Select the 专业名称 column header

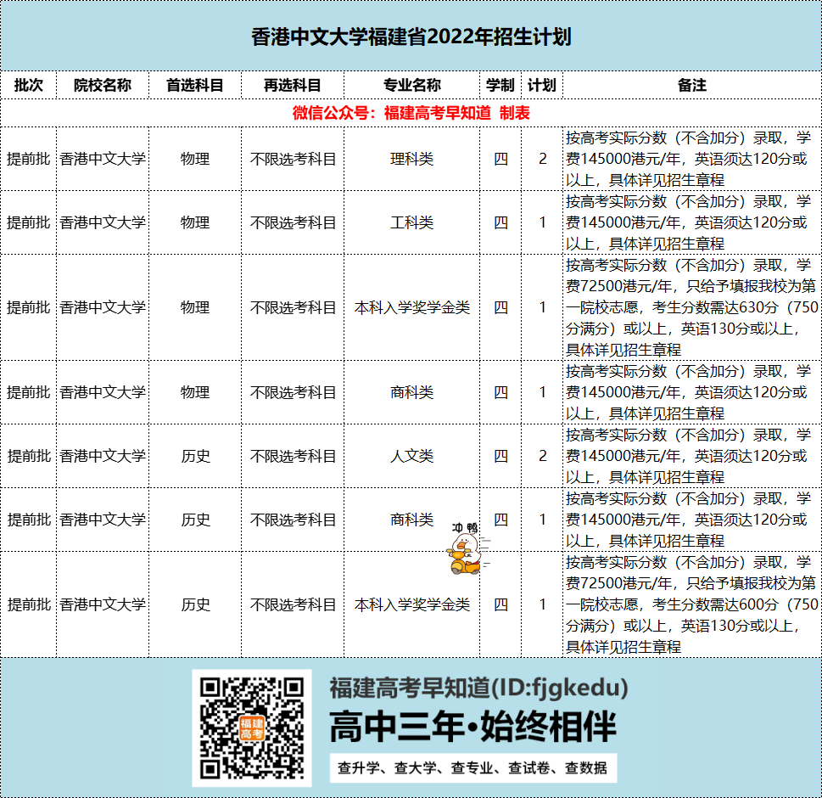(412, 85)
